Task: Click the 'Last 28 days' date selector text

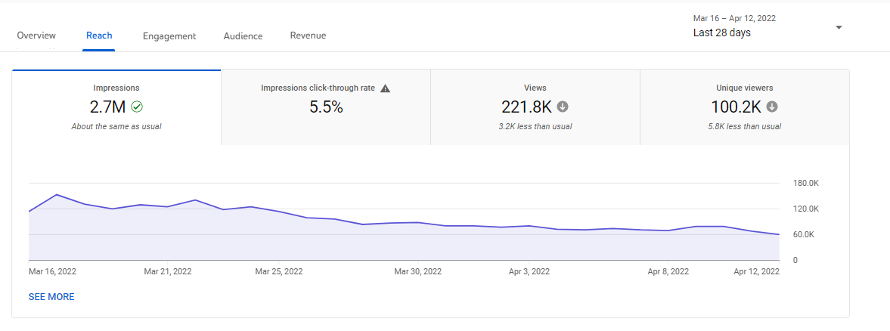Action: point(721,33)
